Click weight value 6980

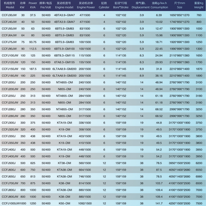tap(199, 177)
